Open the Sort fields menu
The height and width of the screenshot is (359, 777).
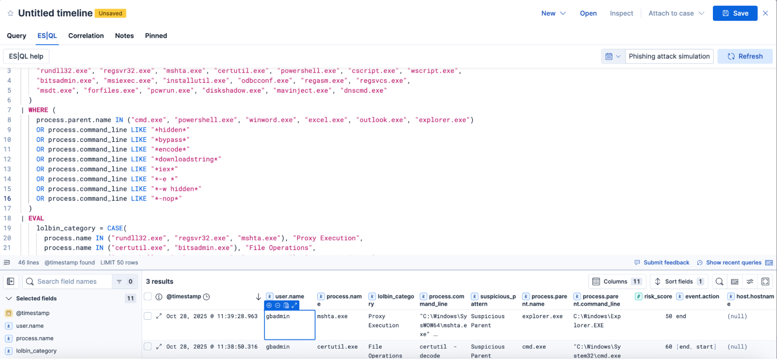click(x=679, y=281)
